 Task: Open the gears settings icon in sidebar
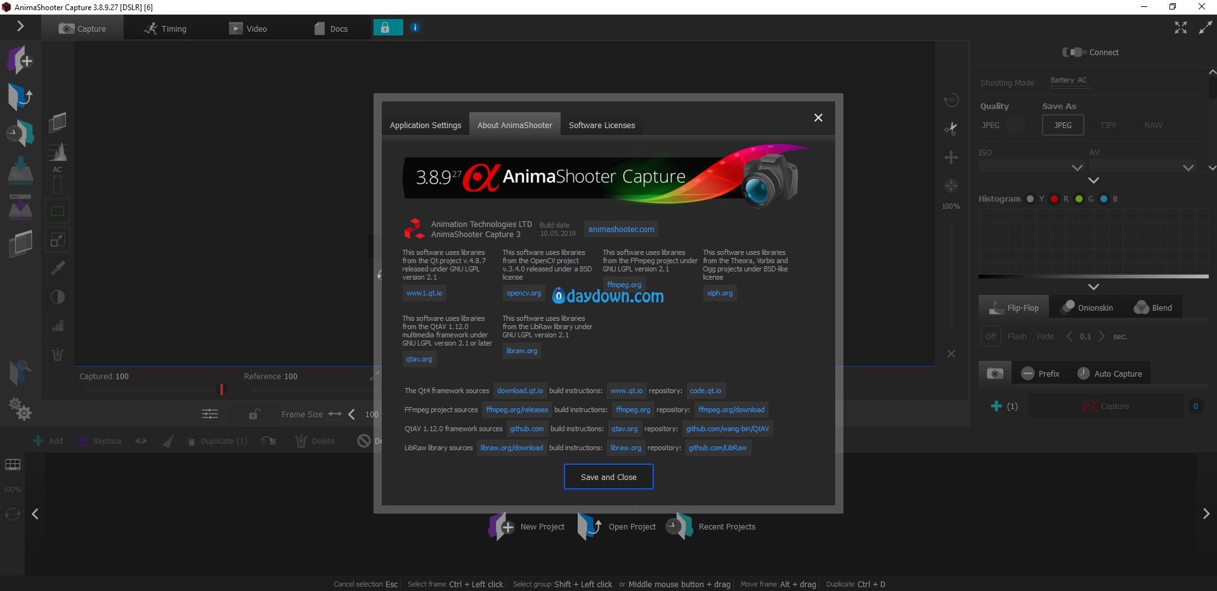pyautogui.click(x=20, y=410)
